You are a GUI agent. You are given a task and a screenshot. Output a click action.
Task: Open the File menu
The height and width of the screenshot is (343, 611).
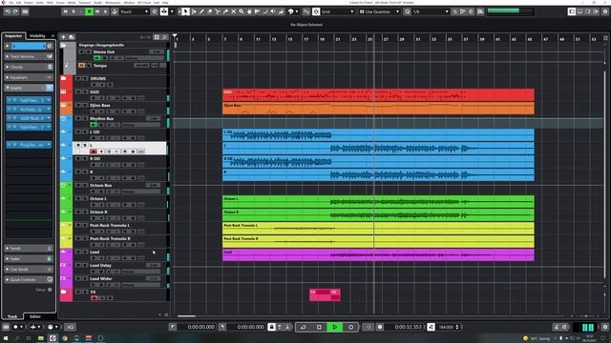pyautogui.click(x=11, y=2)
